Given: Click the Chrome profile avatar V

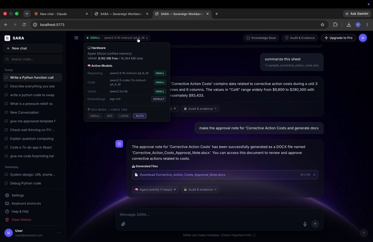Looking at the screenshot, I should 358,24.
